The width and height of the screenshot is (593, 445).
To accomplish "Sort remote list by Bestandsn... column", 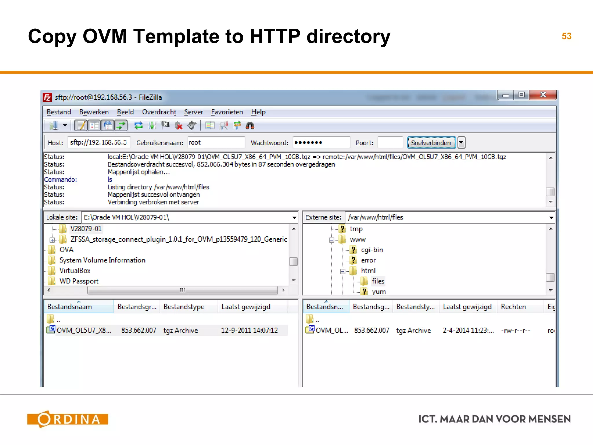I will click(x=326, y=307).
